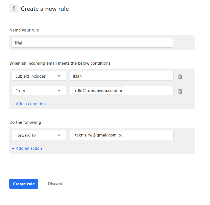Image resolution: width=210 pixels, height=205 pixels.
Task: Open the Forward to action dropdown
Action: 39,135
